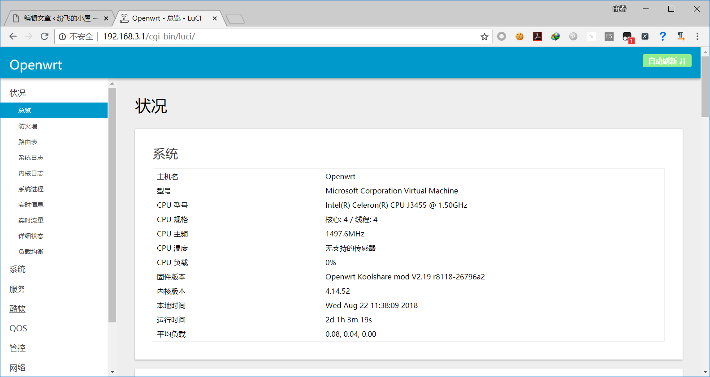Click the CPU frequency 1497.6MHz value

(x=345, y=234)
